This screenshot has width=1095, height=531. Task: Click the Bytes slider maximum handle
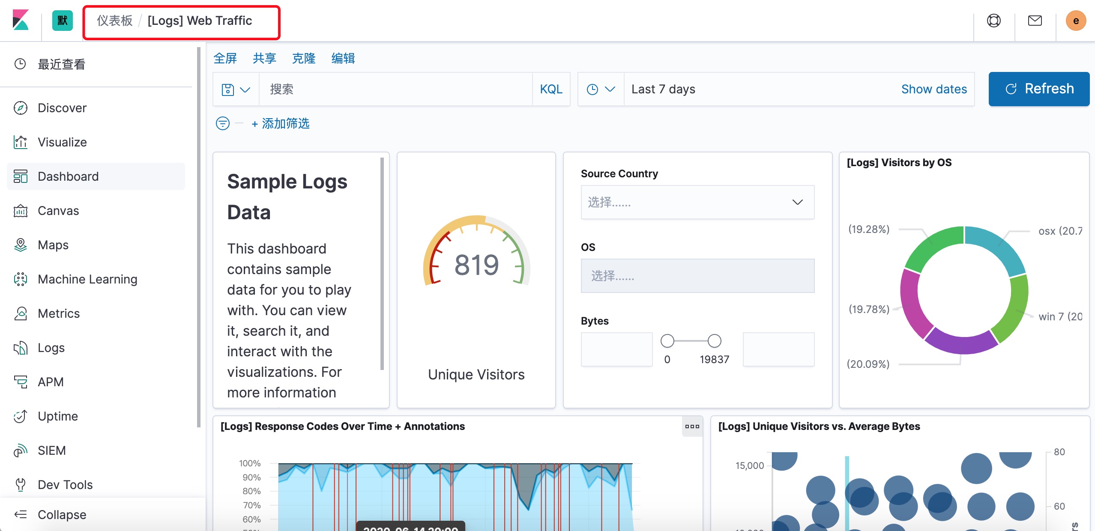[714, 341]
